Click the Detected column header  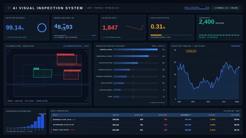point(139,115)
